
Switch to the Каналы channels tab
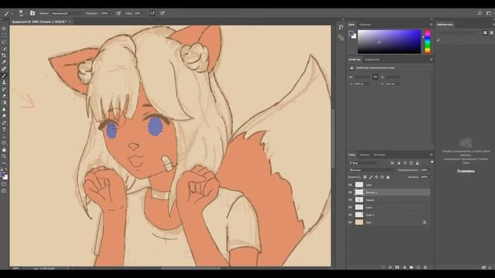pyautogui.click(x=364, y=154)
